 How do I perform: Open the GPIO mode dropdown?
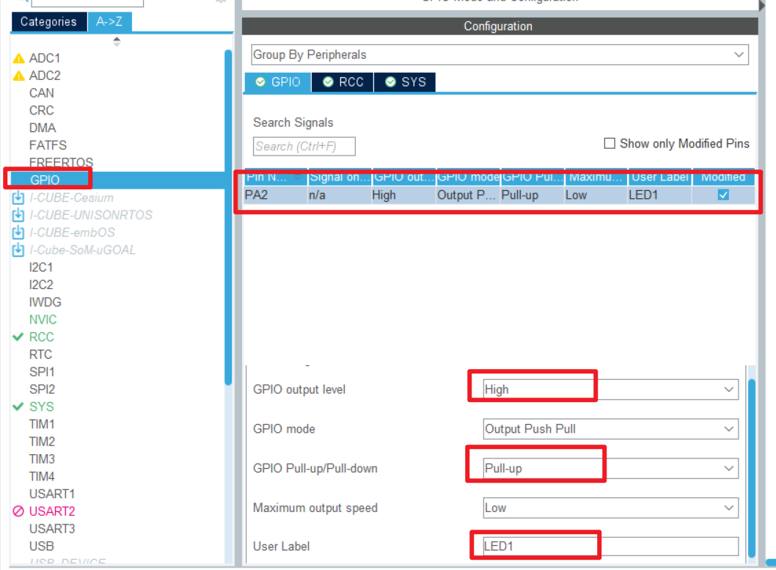coord(611,429)
